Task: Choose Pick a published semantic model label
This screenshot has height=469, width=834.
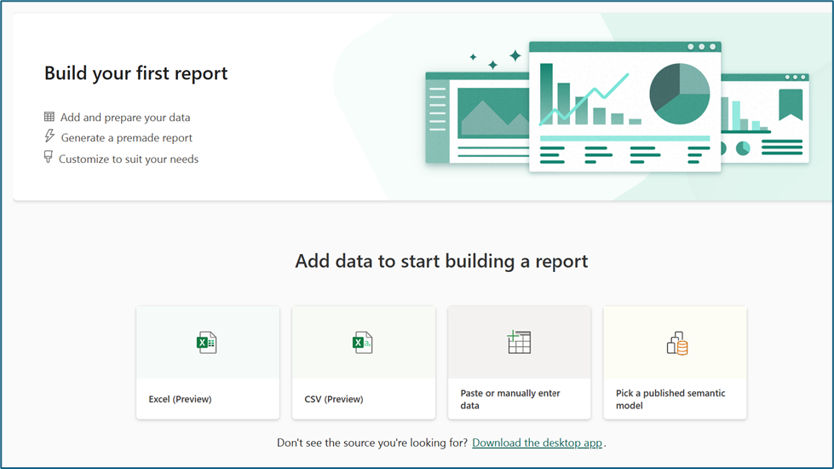Action: (x=670, y=399)
